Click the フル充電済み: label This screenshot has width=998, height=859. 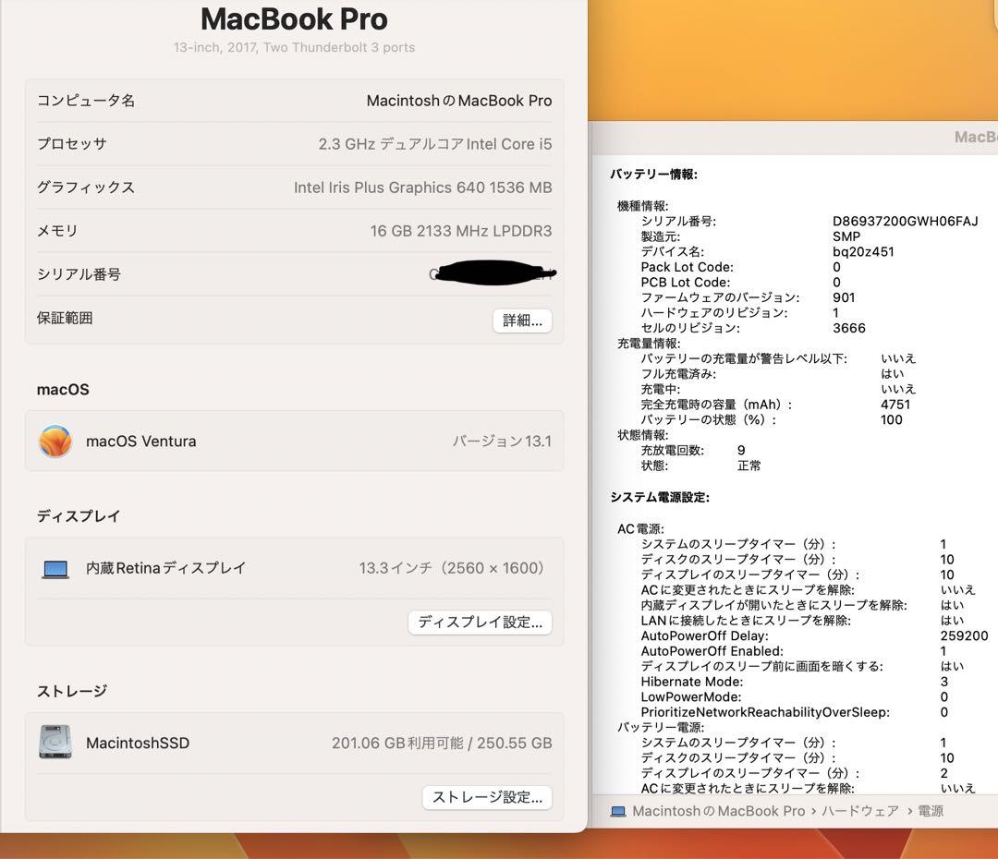(x=678, y=373)
